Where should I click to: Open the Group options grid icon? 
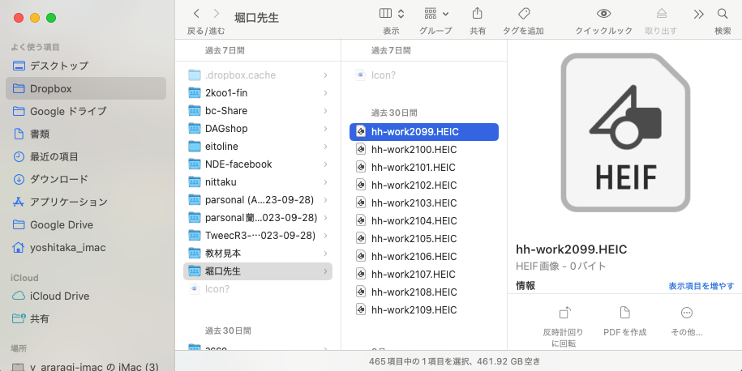431,13
